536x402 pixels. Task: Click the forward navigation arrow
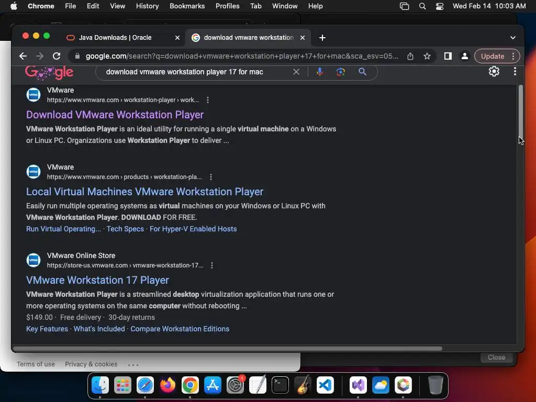click(40, 56)
